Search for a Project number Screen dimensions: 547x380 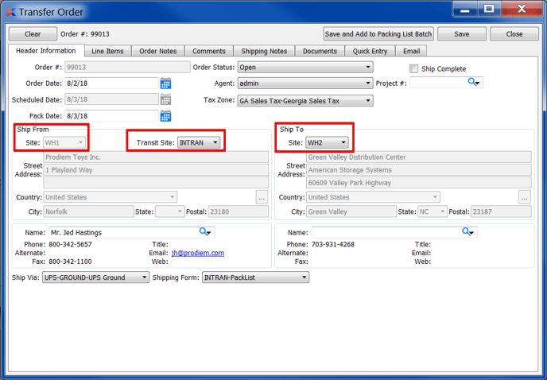[x=474, y=83]
